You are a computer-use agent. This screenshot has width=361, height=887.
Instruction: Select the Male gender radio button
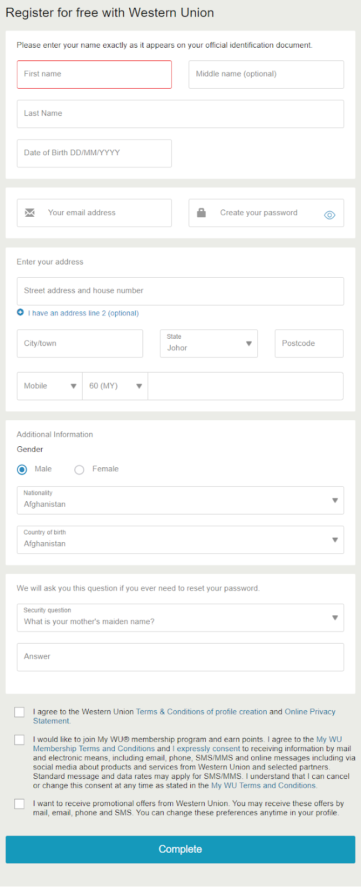click(22, 470)
